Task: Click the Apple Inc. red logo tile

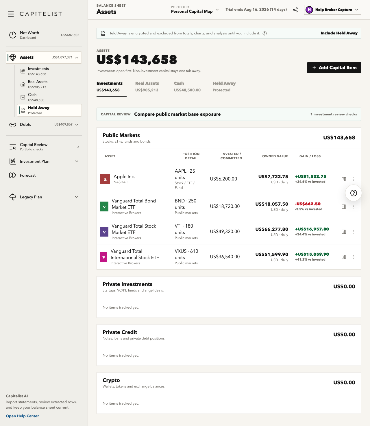Action: [x=105, y=179]
